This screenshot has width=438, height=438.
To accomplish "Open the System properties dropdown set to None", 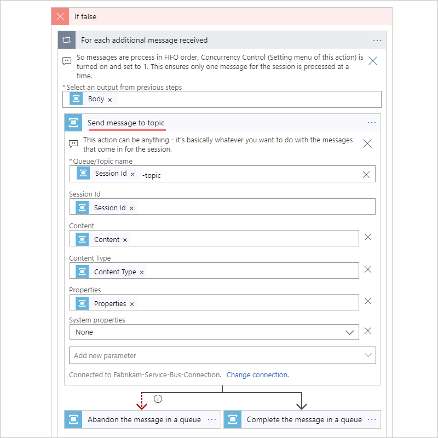I will pyautogui.click(x=214, y=332).
